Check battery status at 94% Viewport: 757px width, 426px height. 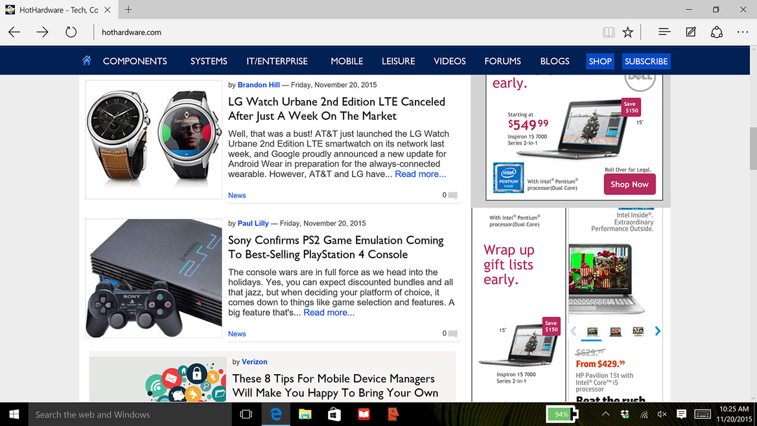(x=562, y=414)
